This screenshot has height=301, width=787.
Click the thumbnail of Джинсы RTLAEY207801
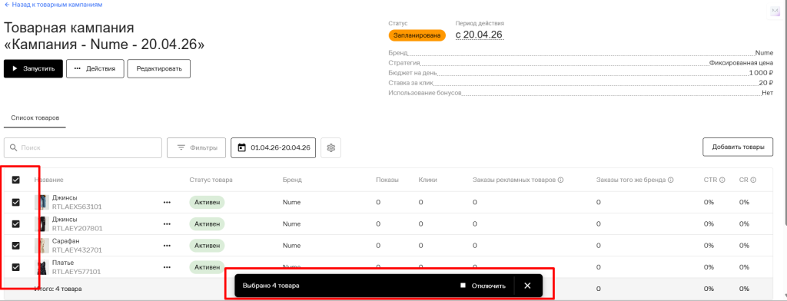(42, 223)
